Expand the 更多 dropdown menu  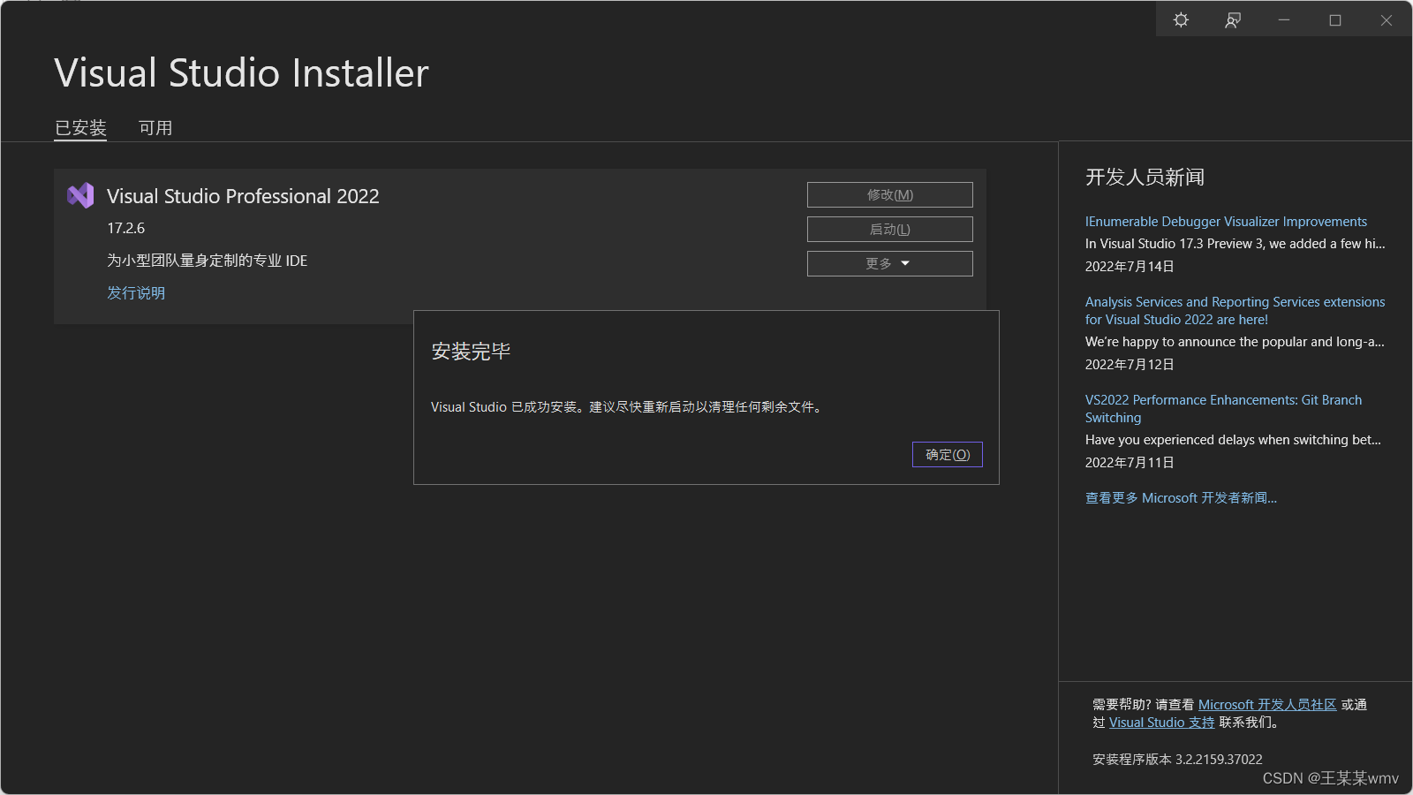(x=888, y=262)
